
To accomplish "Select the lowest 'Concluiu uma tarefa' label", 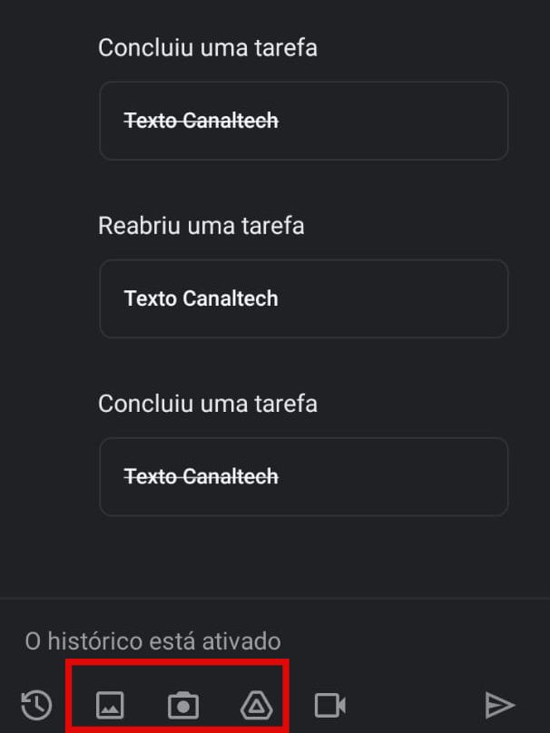I will (x=208, y=404).
